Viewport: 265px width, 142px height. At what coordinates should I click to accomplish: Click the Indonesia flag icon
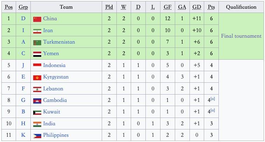[x=37, y=66]
